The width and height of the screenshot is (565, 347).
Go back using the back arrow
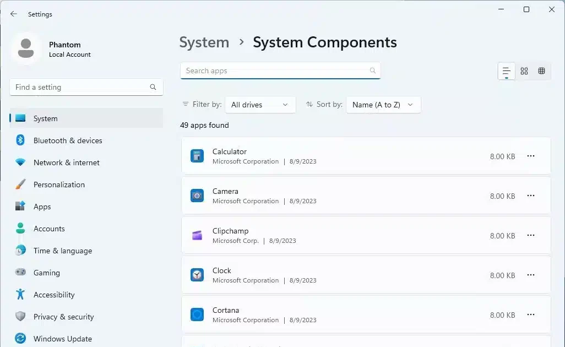click(14, 14)
